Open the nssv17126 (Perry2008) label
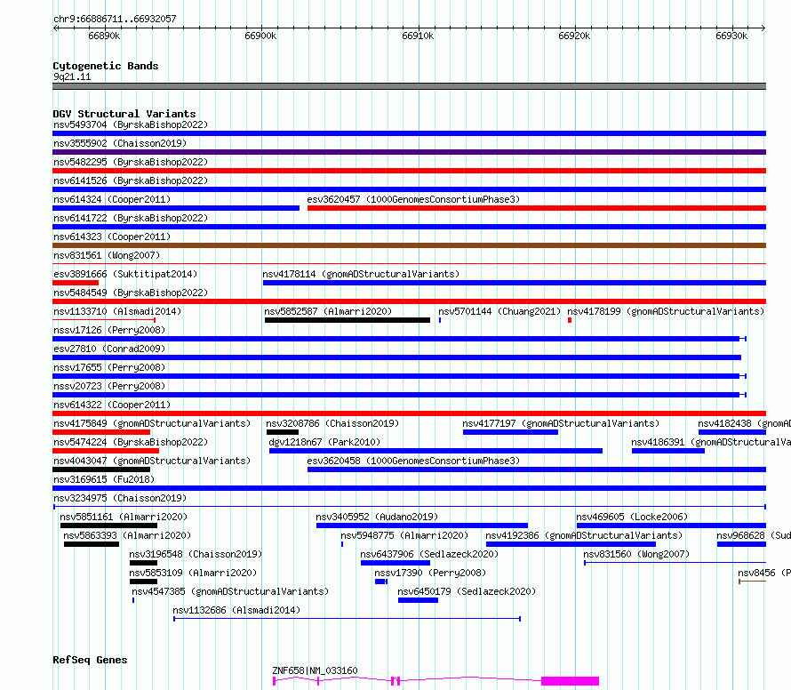 click(109, 330)
